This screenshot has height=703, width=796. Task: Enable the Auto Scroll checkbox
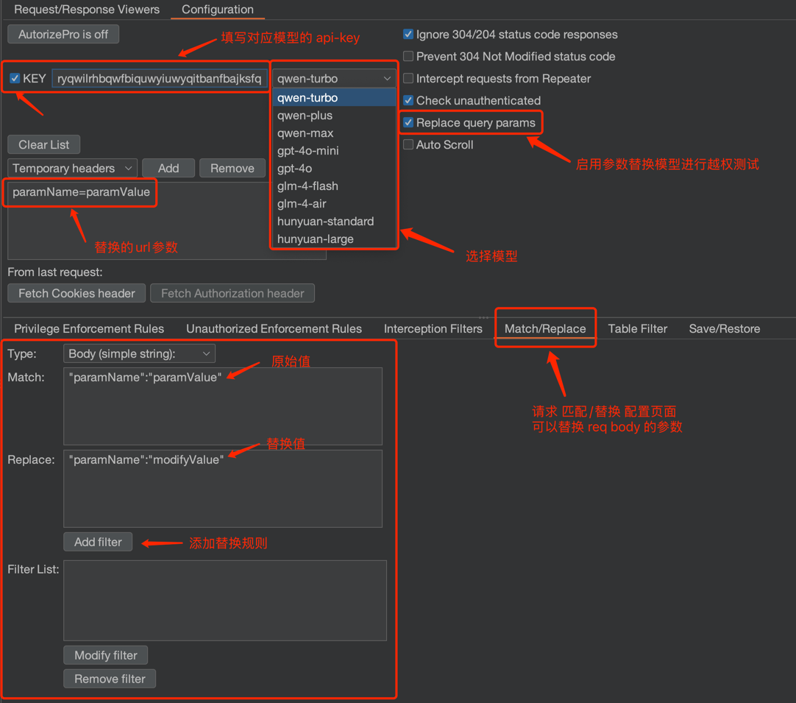pos(408,145)
